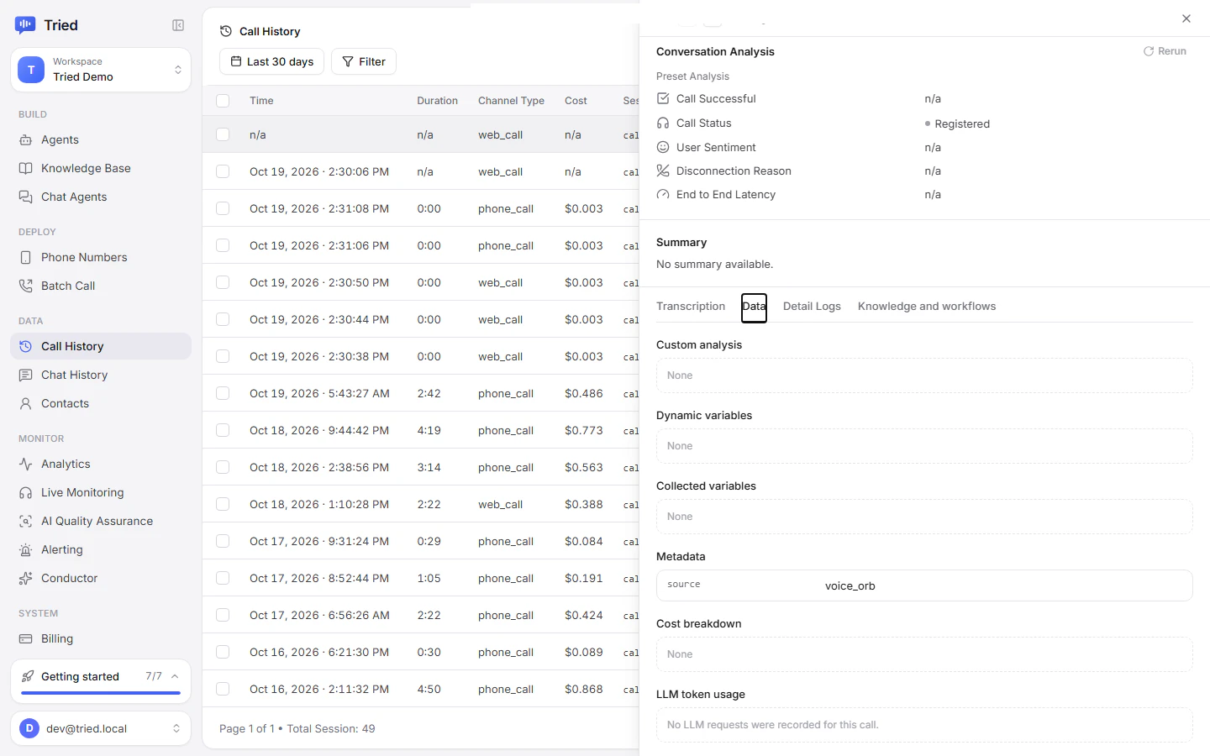Select the Oct 19 5:43:27 AM call checkbox
Screen dimensions: 1210x756
[x=223, y=393]
